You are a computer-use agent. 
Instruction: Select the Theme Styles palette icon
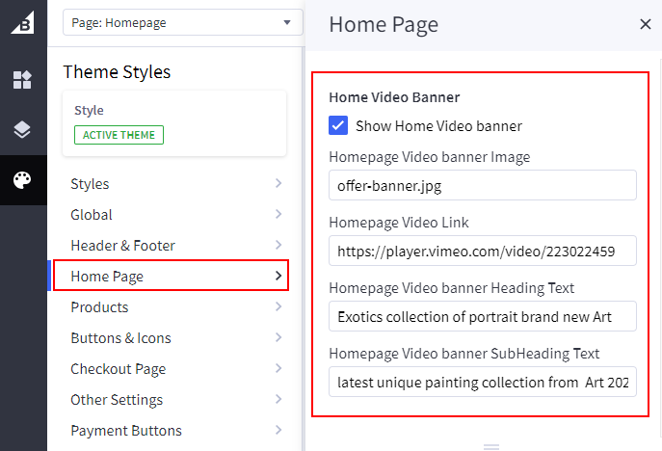22,180
